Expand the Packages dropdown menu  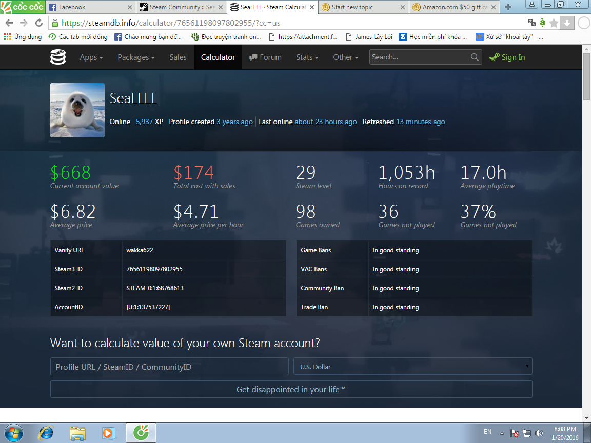click(x=136, y=57)
